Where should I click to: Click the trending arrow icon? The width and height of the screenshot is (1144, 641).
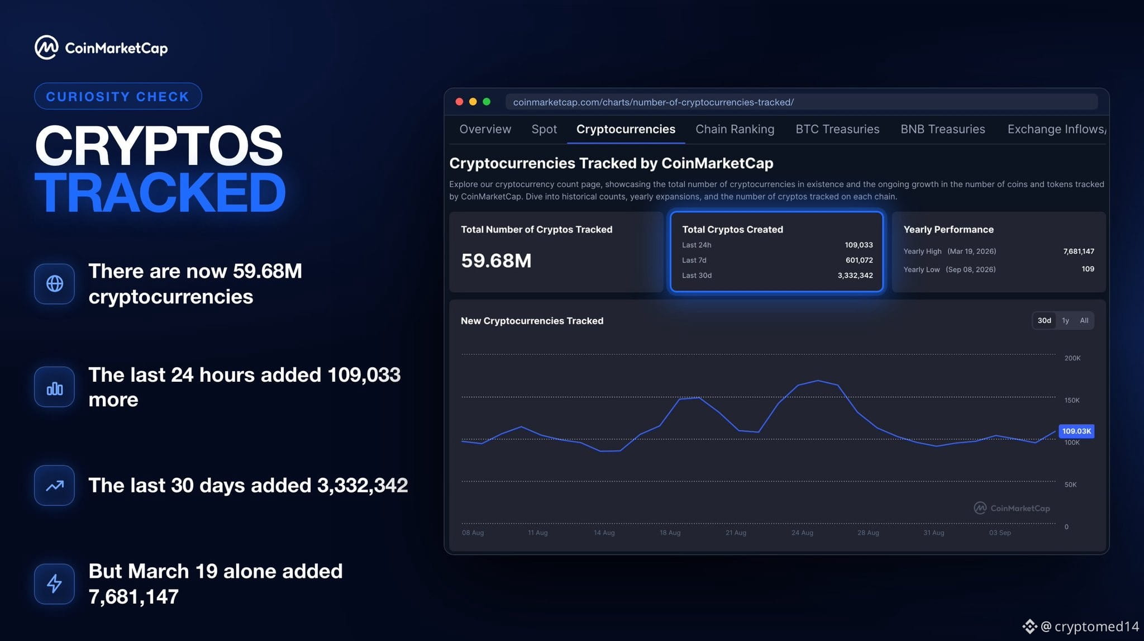click(54, 486)
